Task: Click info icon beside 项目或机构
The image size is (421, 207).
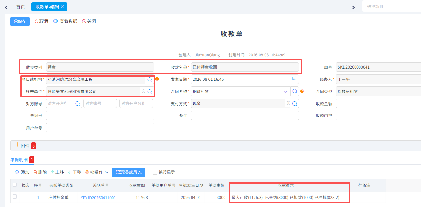Action: 157,79
